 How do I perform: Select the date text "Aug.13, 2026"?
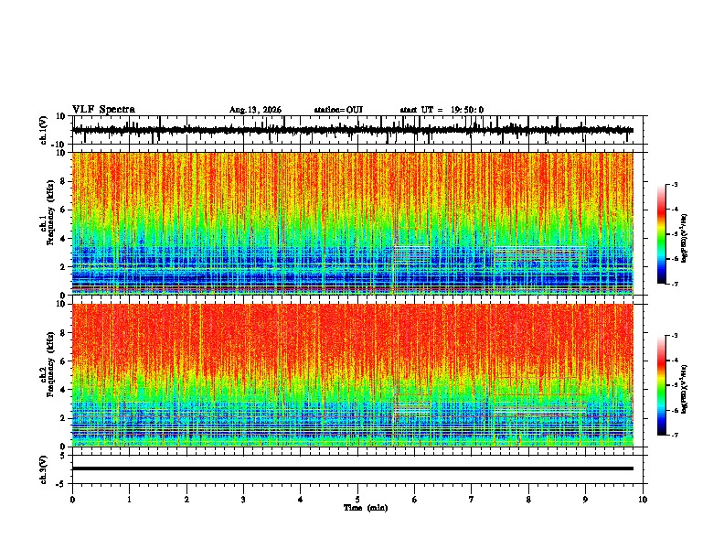[255, 110]
